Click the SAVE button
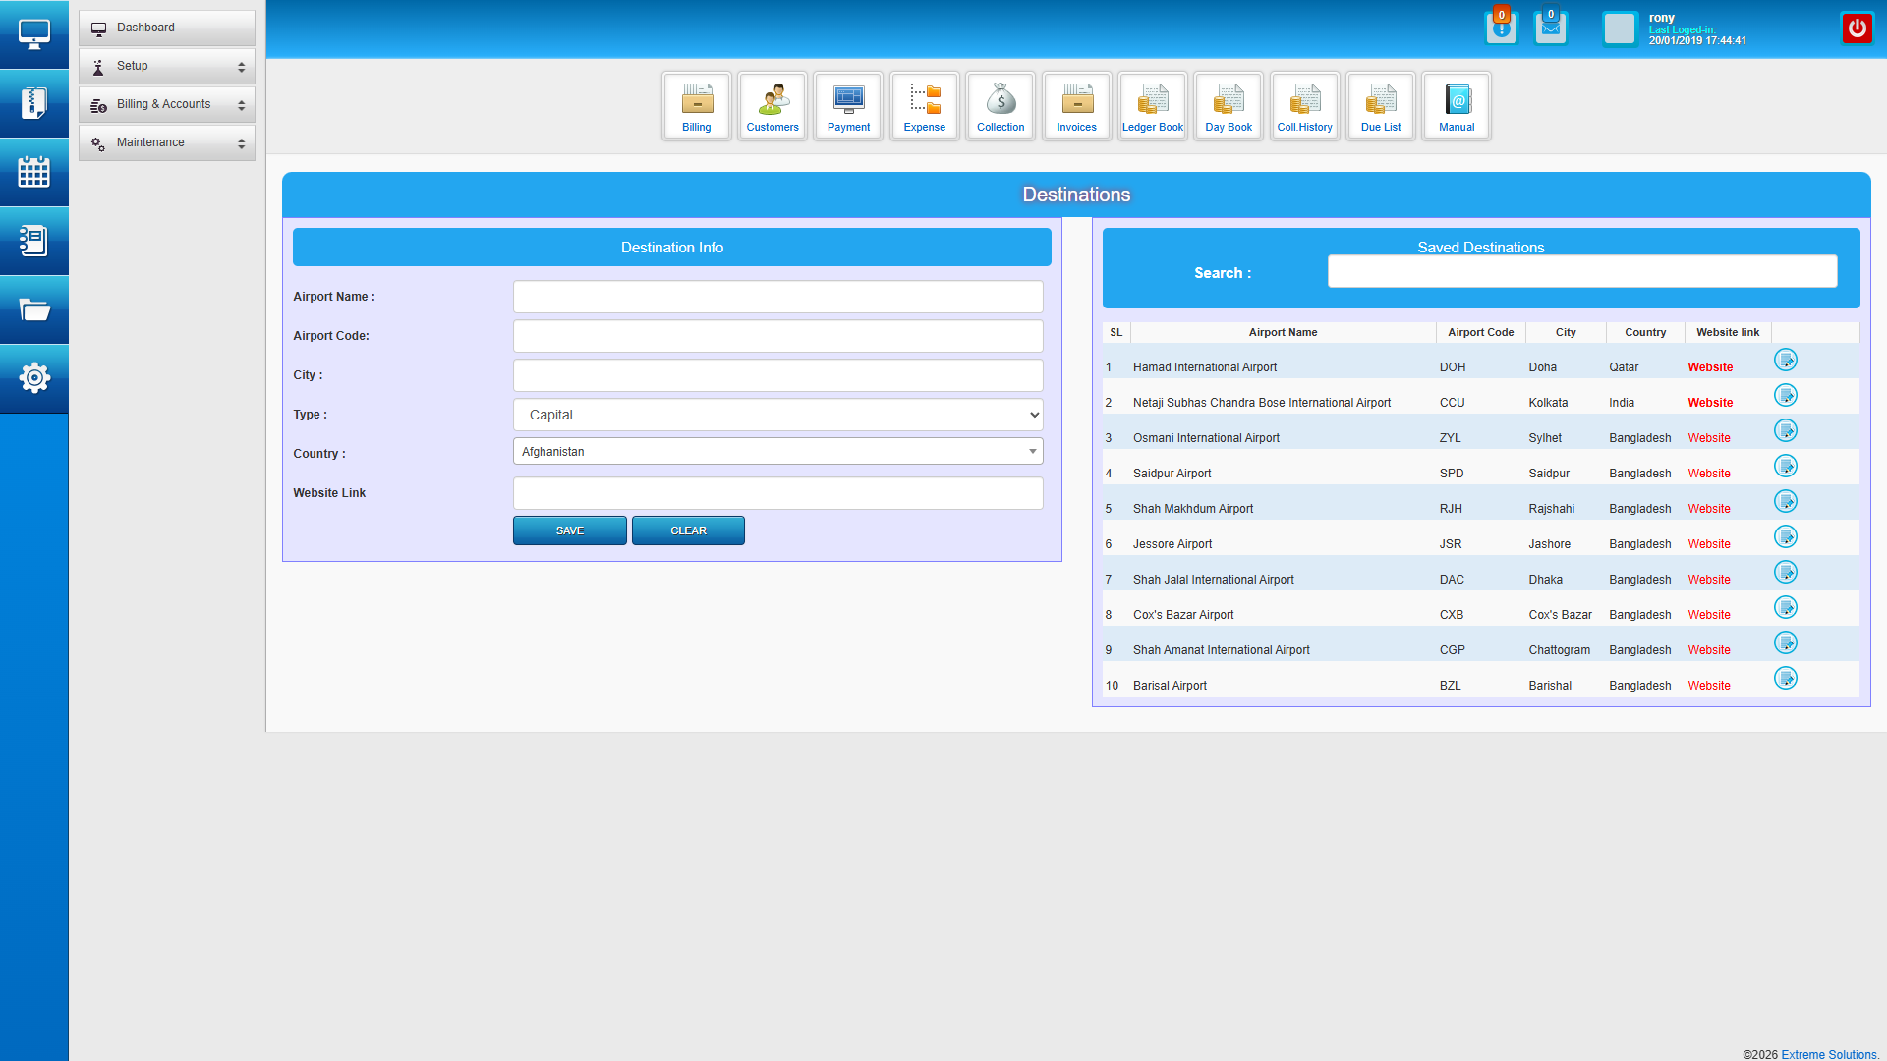The image size is (1887, 1061). [x=569, y=530]
